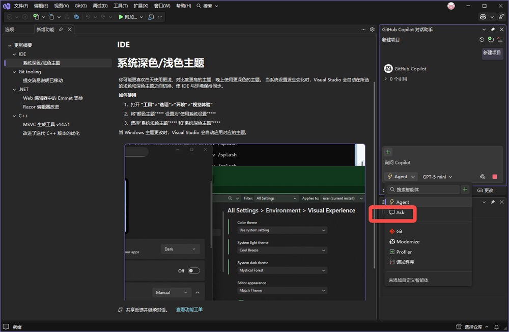The image size is (509, 332).
Task: Click the undo arrow icon
Action: [88, 17]
